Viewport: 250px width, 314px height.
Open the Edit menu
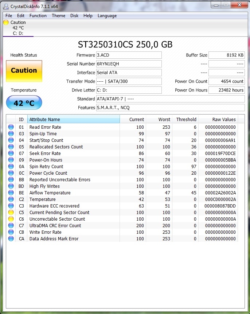pyautogui.click(x=21, y=16)
